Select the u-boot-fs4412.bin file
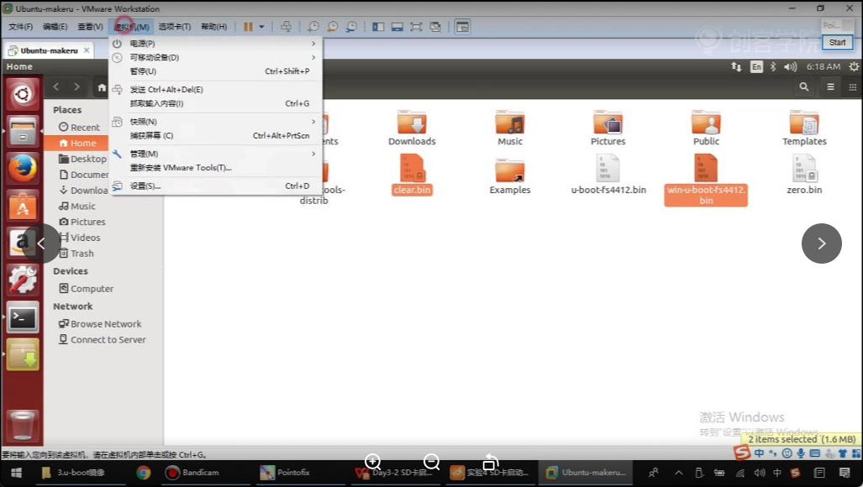Screen dimensions: 863x487 tap(608, 175)
